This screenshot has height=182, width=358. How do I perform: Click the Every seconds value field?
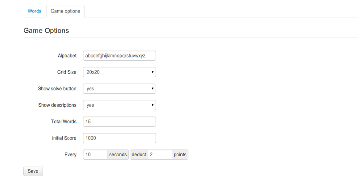pos(95,155)
